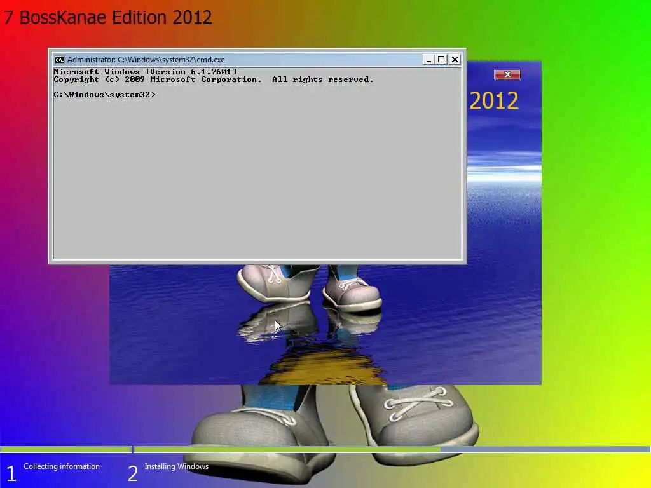Click the command prompt line C:\Windows\system32>
Image resolution: width=651 pixels, height=488 pixels.
pos(105,95)
